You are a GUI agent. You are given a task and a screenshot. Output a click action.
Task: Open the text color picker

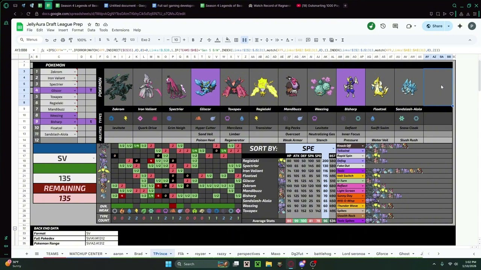pyautogui.click(x=217, y=40)
